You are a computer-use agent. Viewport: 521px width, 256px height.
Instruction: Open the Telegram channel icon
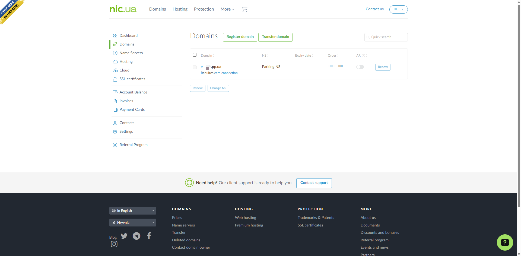pos(136,236)
